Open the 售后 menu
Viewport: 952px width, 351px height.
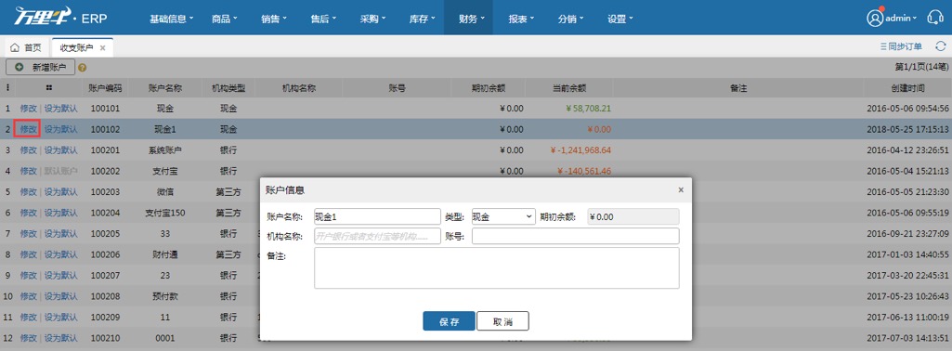[x=323, y=19]
